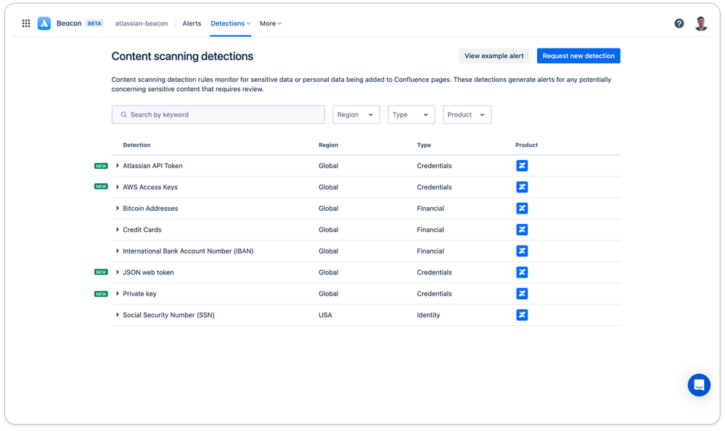Select the Private key detection name
This screenshot has width=725, height=431.
(139, 293)
